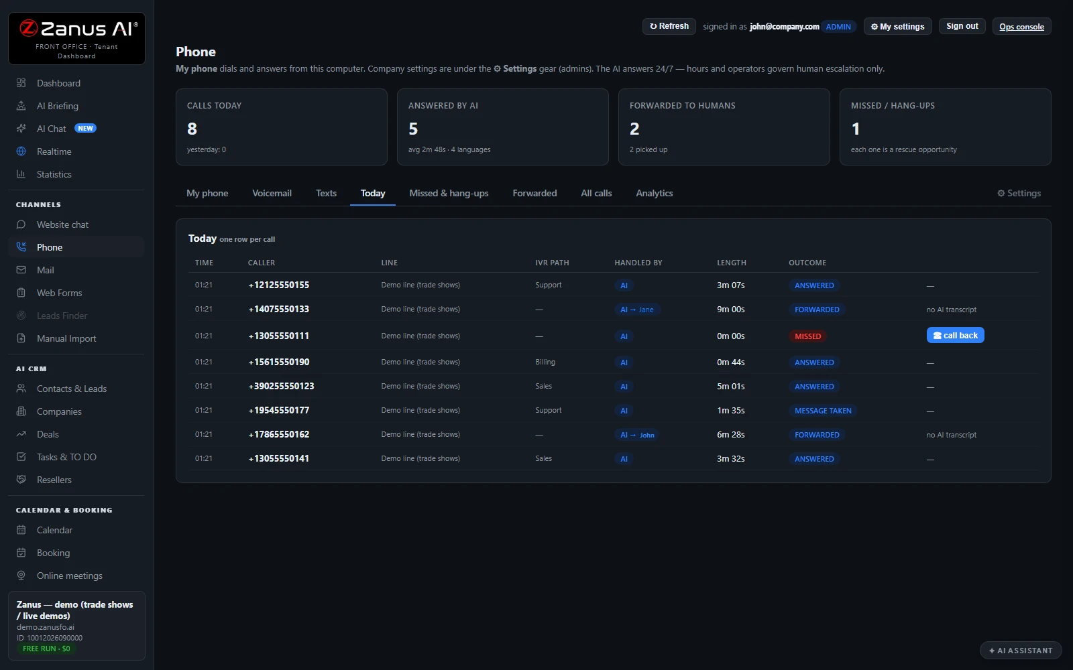Open the Mail envelope icon
This screenshot has height=670, width=1073.
coord(21,270)
